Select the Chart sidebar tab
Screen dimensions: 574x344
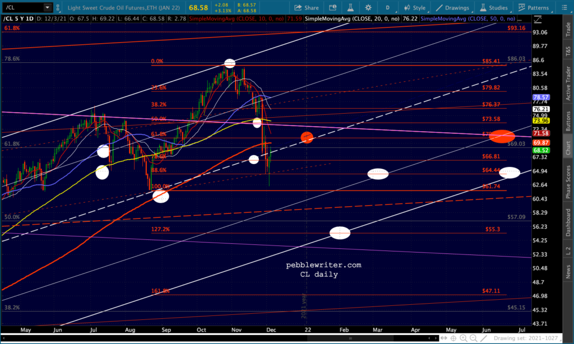(x=568, y=147)
